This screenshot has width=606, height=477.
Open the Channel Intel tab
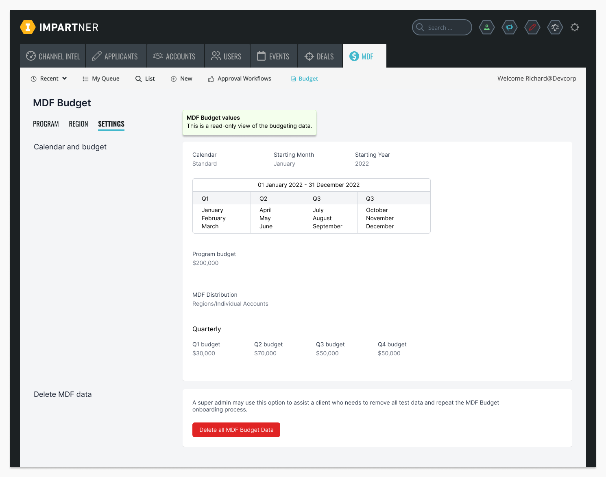click(53, 56)
